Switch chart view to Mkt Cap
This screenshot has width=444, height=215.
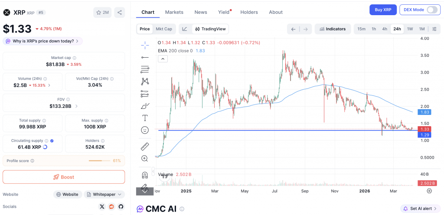point(163,29)
